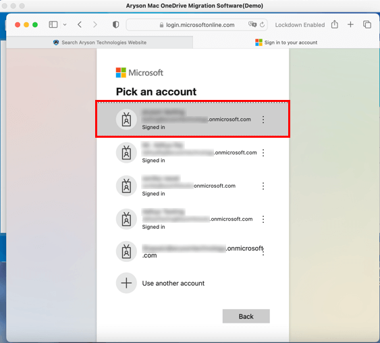Open options menu for third account
380x343 pixels.
(x=263, y=186)
